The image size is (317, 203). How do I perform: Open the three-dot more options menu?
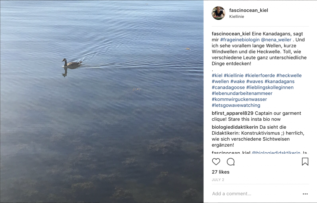[305, 194]
